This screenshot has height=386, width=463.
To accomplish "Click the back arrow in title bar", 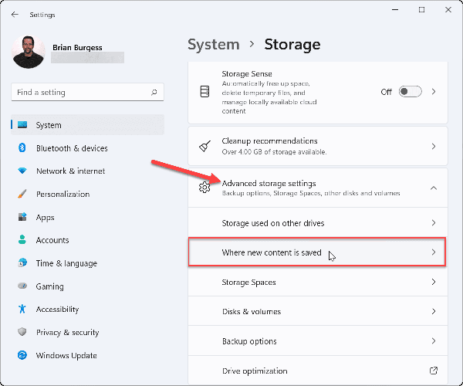I will click(15, 14).
